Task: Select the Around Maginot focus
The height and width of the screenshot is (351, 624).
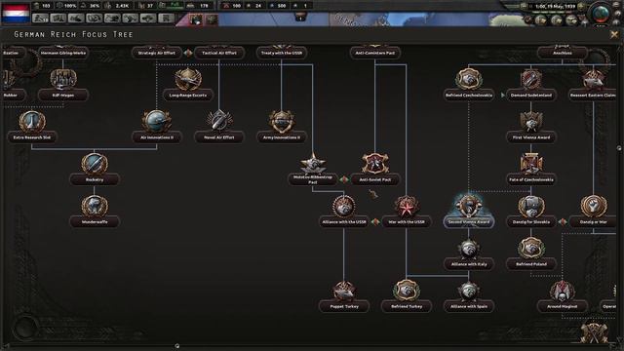Action: [562, 295]
